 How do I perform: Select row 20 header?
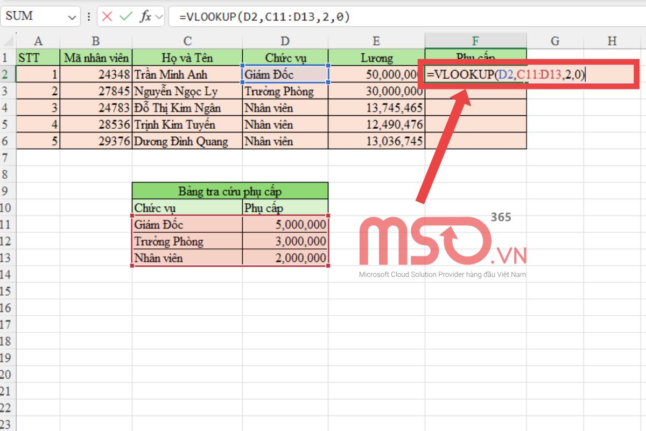8,375
